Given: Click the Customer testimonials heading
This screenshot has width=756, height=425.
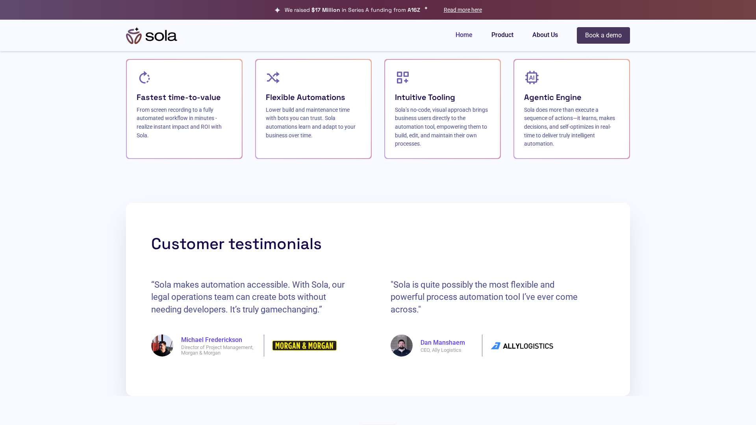Looking at the screenshot, I should [236, 244].
